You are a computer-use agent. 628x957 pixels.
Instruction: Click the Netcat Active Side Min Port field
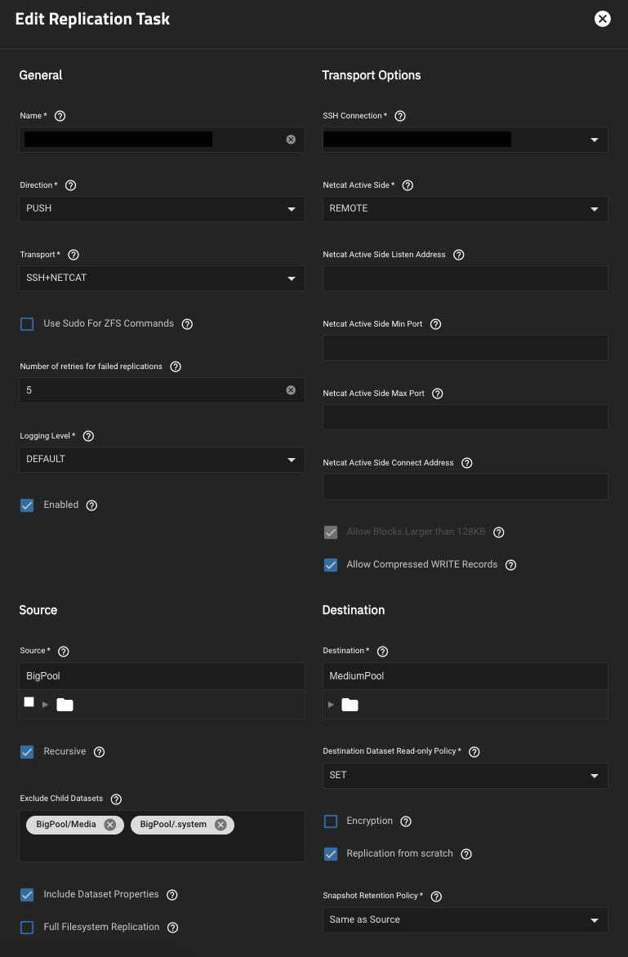(465, 348)
